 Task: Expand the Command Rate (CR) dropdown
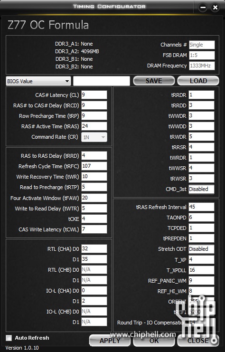[x=94, y=137]
